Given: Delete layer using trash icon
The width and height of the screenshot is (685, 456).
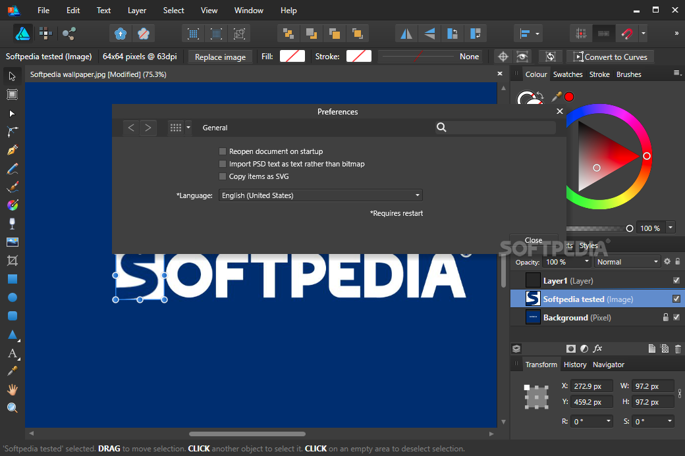Looking at the screenshot, I should (x=678, y=349).
